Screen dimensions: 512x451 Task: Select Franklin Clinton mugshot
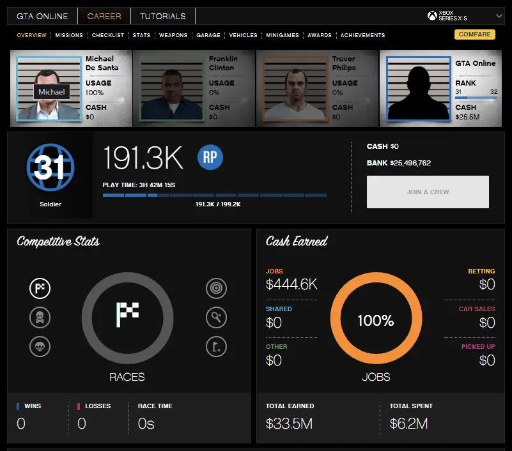pyautogui.click(x=172, y=89)
